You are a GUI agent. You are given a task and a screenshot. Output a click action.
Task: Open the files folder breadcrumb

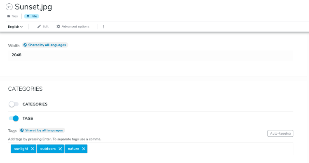pyautogui.click(x=13, y=16)
